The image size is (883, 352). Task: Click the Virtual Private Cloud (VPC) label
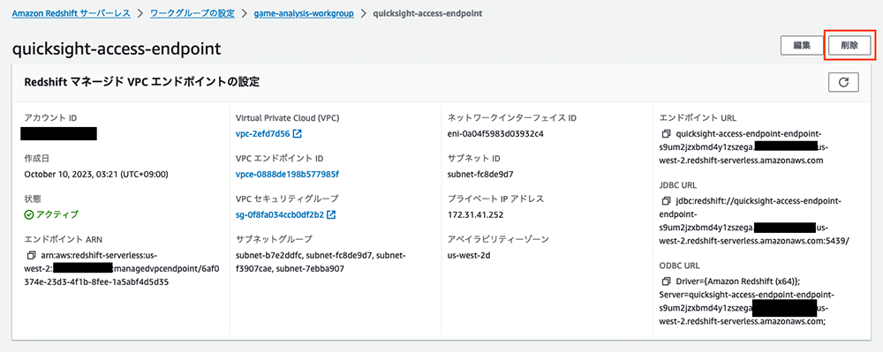point(287,118)
